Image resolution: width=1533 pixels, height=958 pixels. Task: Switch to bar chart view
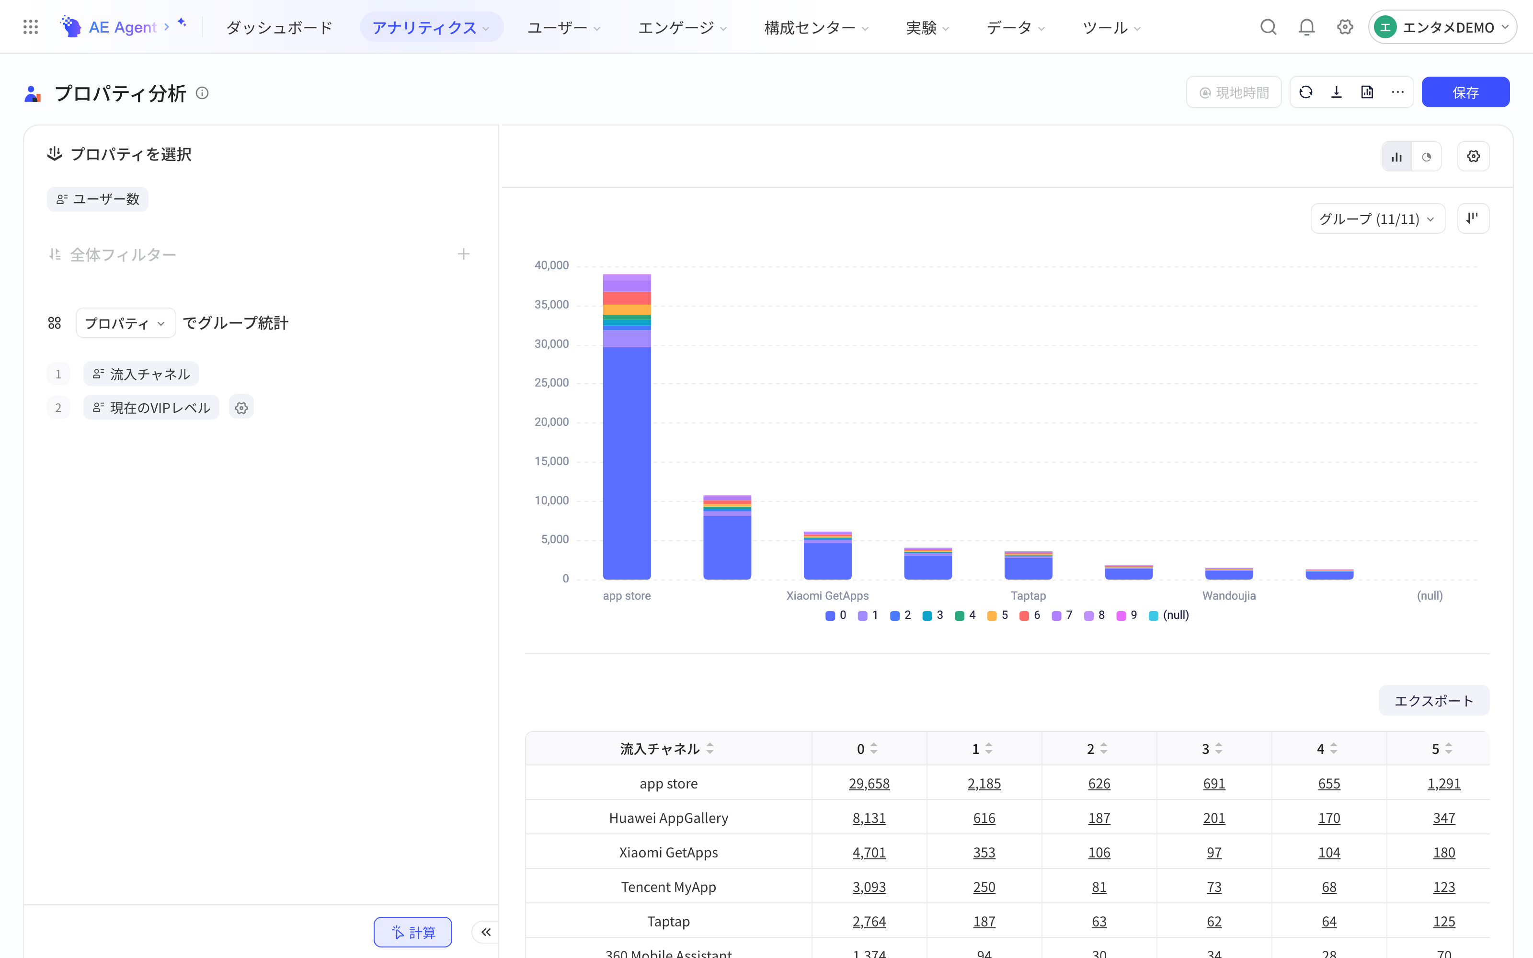pyautogui.click(x=1396, y=157)
